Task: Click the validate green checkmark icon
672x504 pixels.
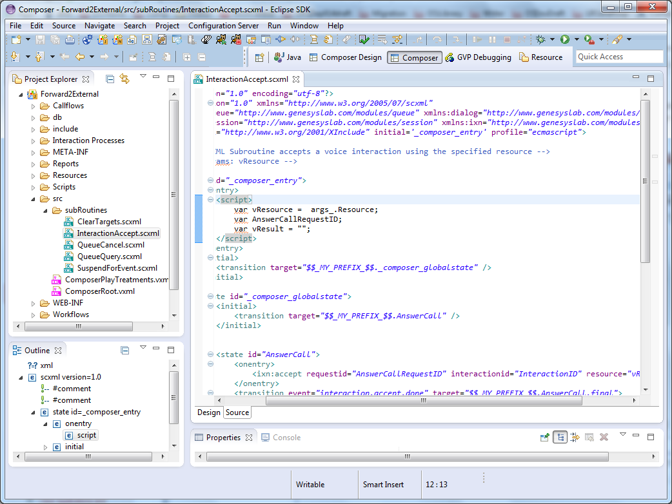Action: point(364,40)
